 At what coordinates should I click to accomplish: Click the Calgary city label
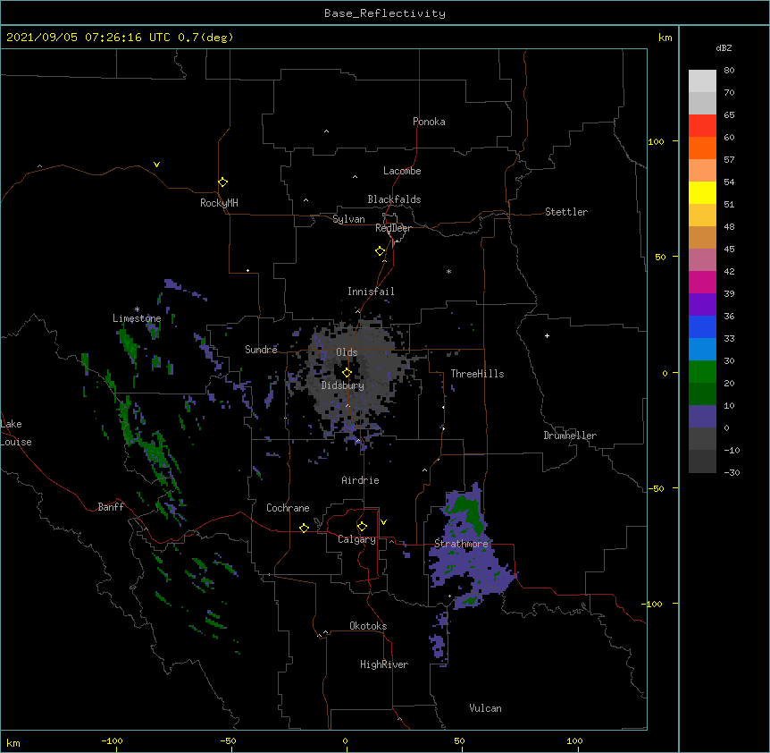click(356, 539)
